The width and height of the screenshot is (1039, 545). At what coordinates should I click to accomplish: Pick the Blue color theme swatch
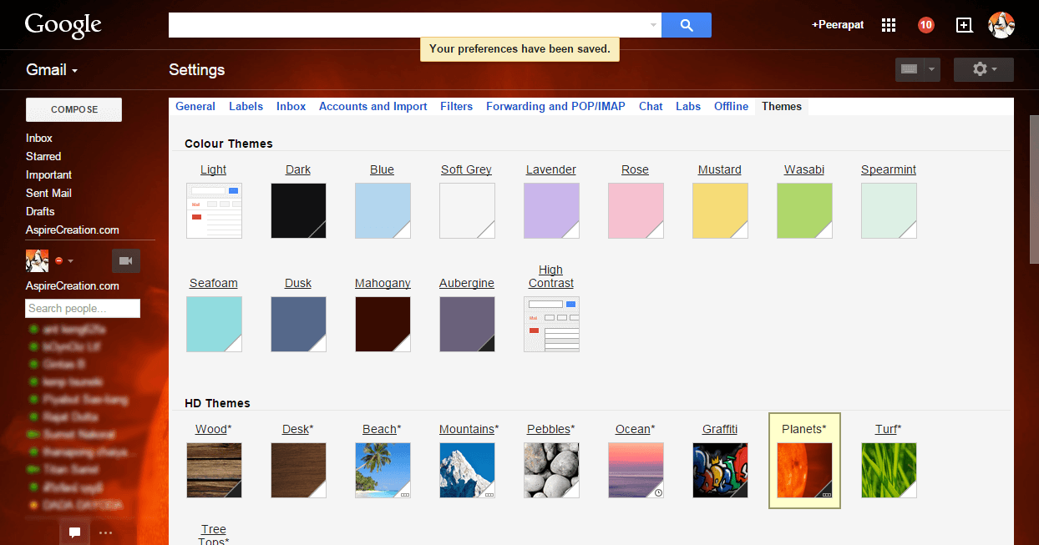point(383,210)
